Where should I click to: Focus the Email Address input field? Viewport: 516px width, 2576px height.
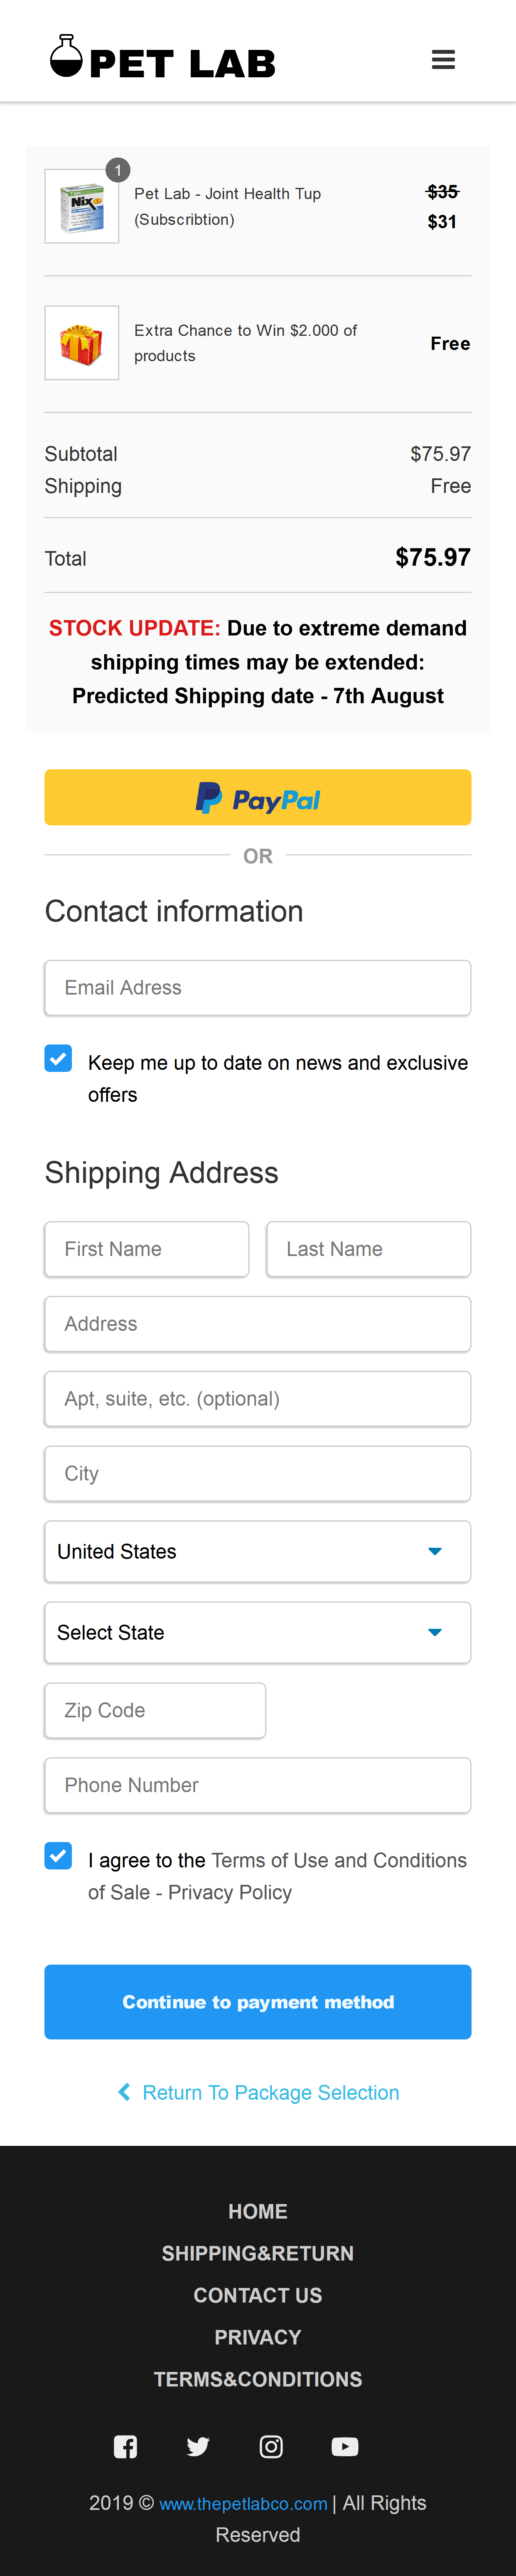pos(257,988)
